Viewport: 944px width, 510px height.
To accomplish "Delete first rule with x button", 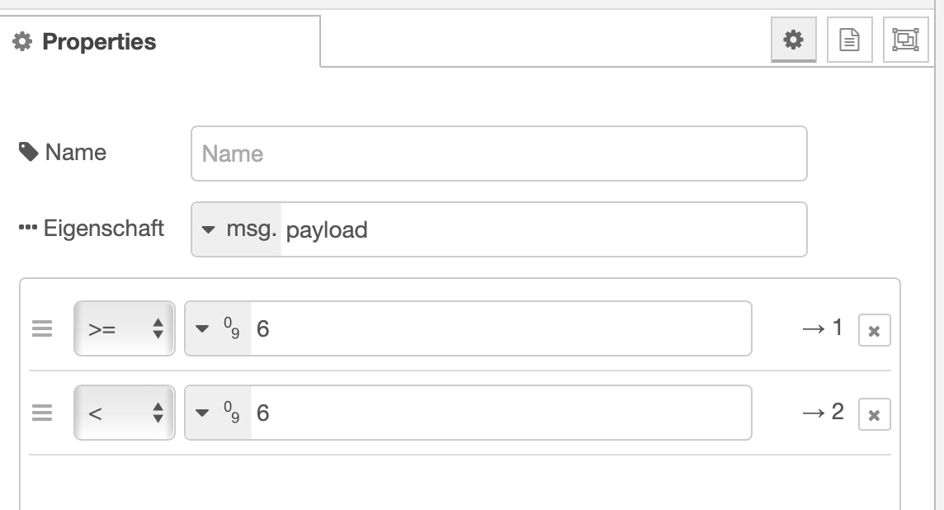I will pyautogui.click(x=874, y=331).
